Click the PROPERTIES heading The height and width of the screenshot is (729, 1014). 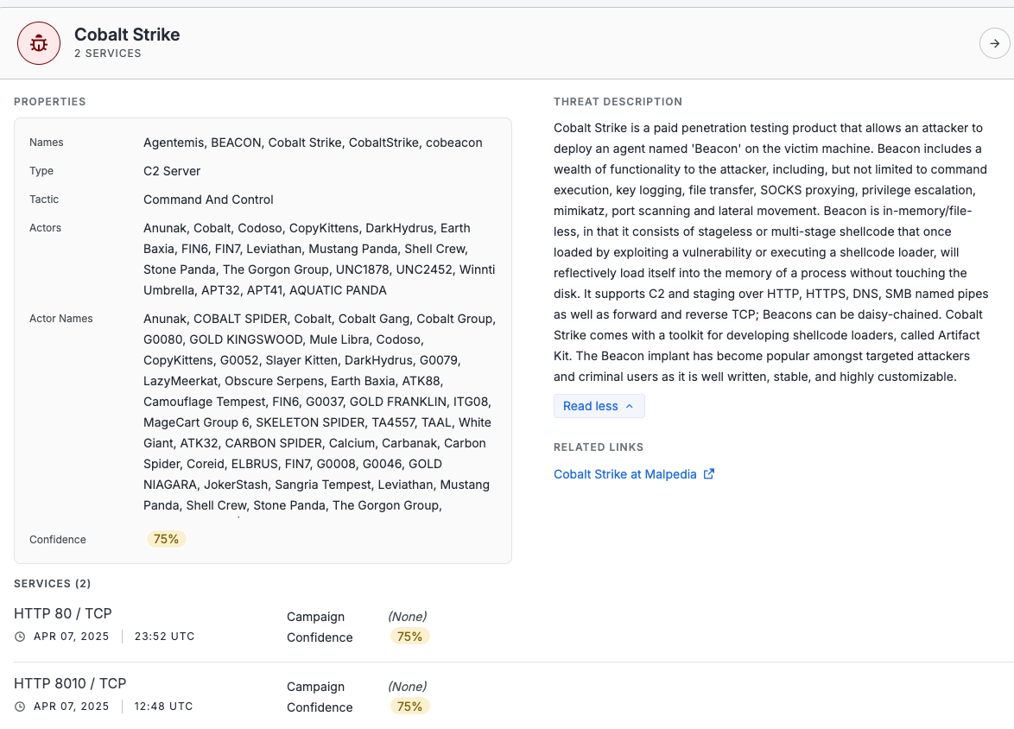tap(50, 102)
